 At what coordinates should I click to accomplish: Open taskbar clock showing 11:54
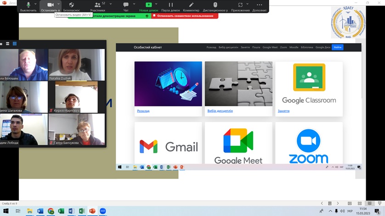click(363, 211)
